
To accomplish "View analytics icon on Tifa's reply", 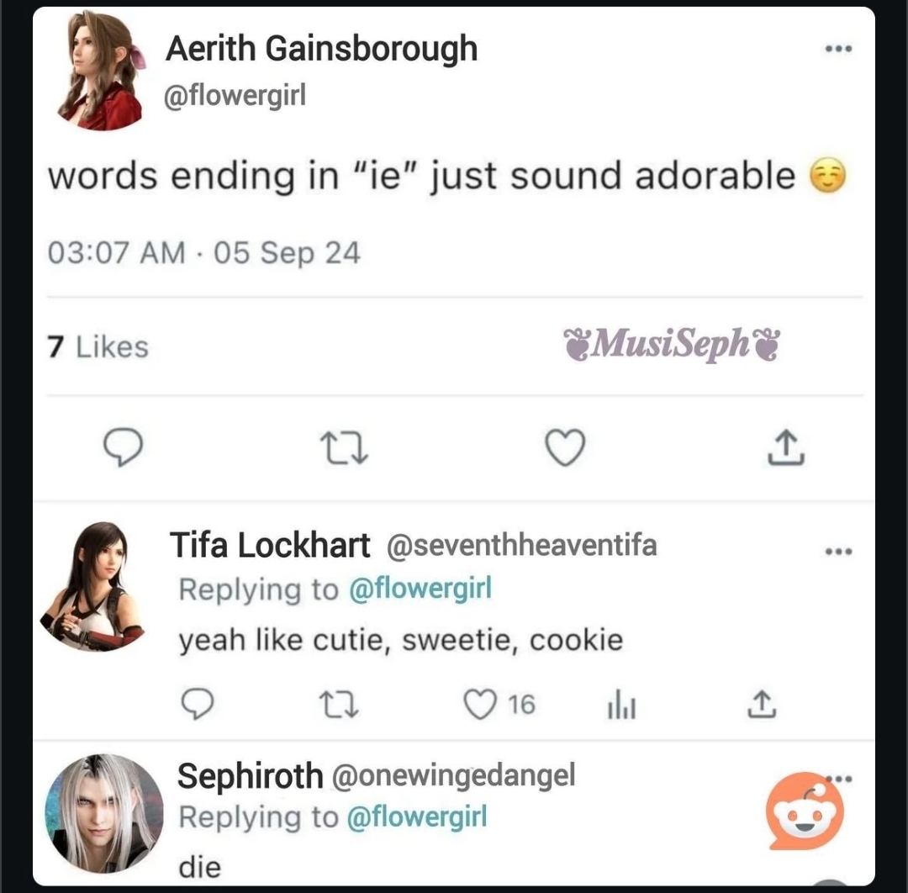I will pos(622,704).
